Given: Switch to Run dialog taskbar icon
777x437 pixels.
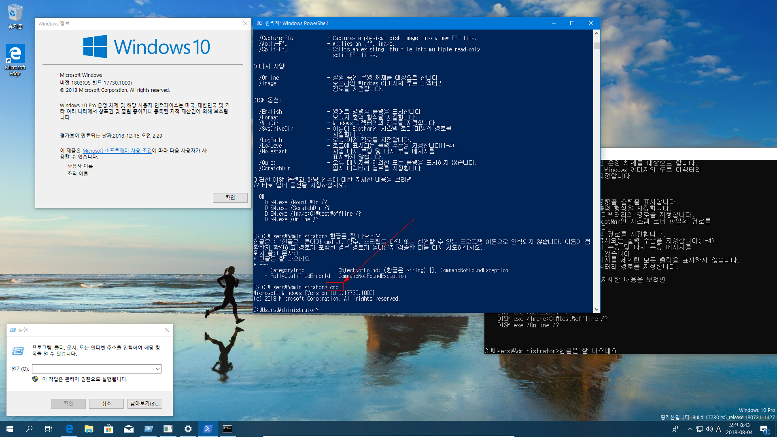Looking at the screenshot, I should click(149, 429).
